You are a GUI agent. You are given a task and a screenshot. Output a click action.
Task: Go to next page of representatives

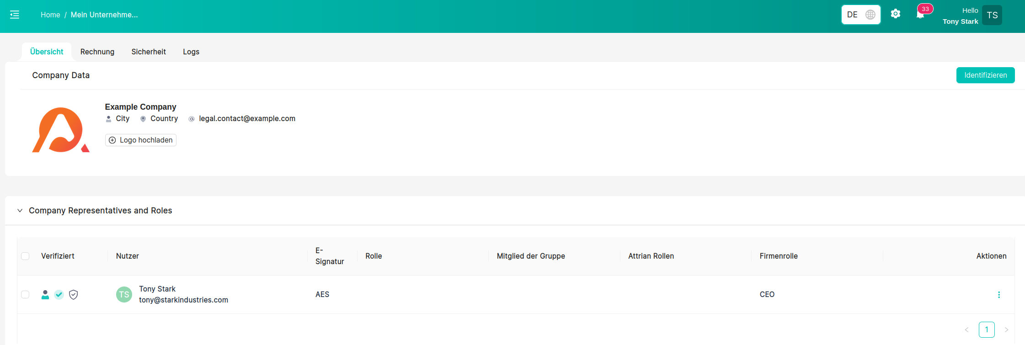(x=1006, y=329)
